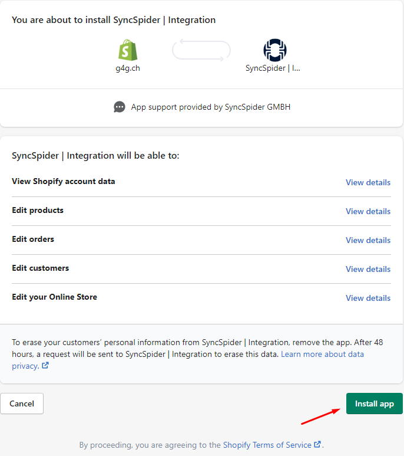Viewport: 404px width, 456px height.
Task: Click the Terms of Service external icon
Action: point(317,444)
